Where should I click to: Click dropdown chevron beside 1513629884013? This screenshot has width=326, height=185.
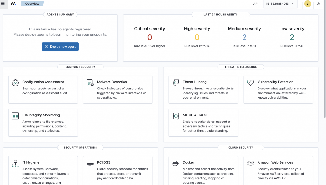pos(293,4)
